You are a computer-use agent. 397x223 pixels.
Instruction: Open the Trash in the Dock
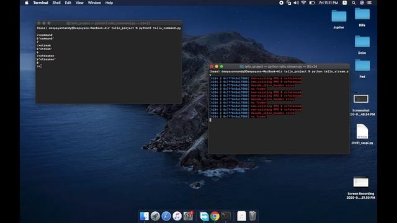pos(252,216)
